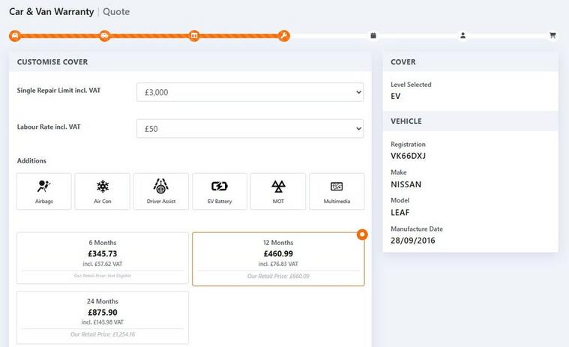569x347 pixels.
Task: Add Driver Assist cover option
Action: 161,191
